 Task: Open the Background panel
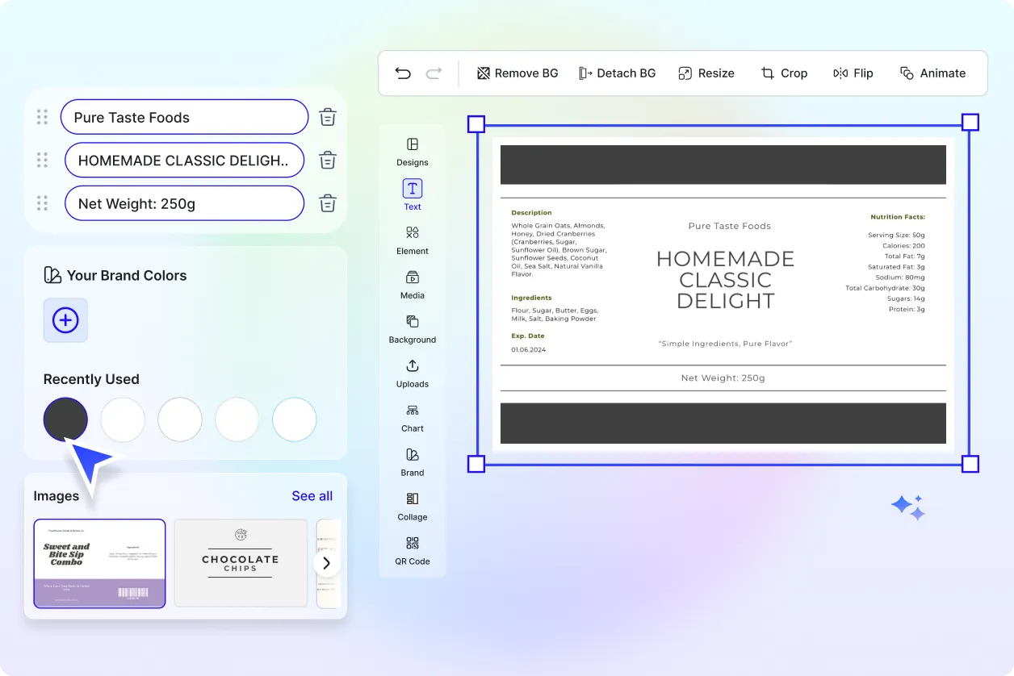(412, 331)
